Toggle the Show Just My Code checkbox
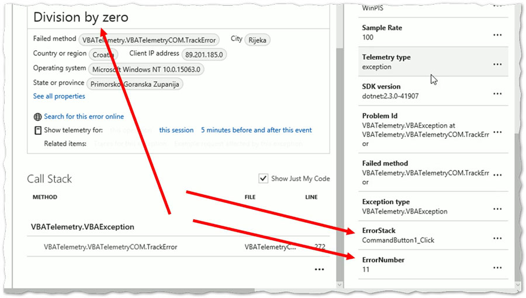Screen dimensions: 526x298 (264, 178)
